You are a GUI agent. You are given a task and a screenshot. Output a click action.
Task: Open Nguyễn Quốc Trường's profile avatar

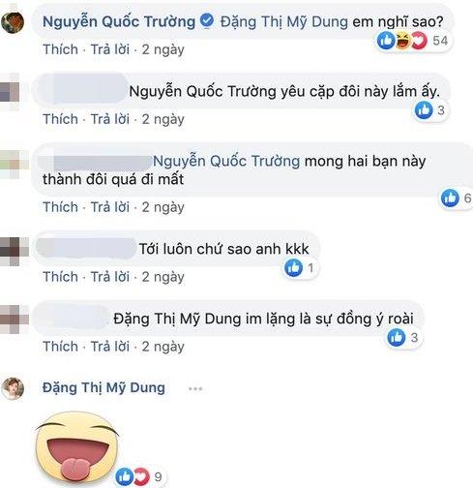(x=13, y=22)
